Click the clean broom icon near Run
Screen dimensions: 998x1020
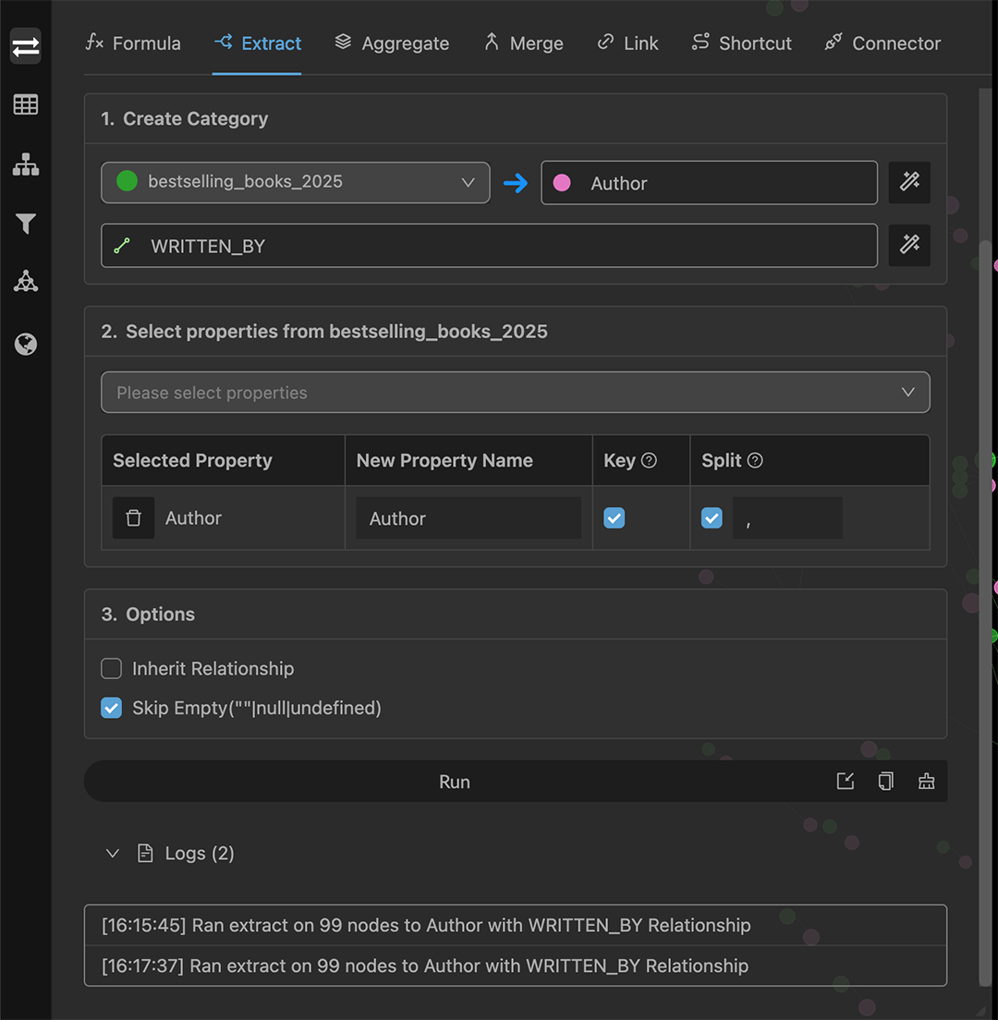coord(927,781)
